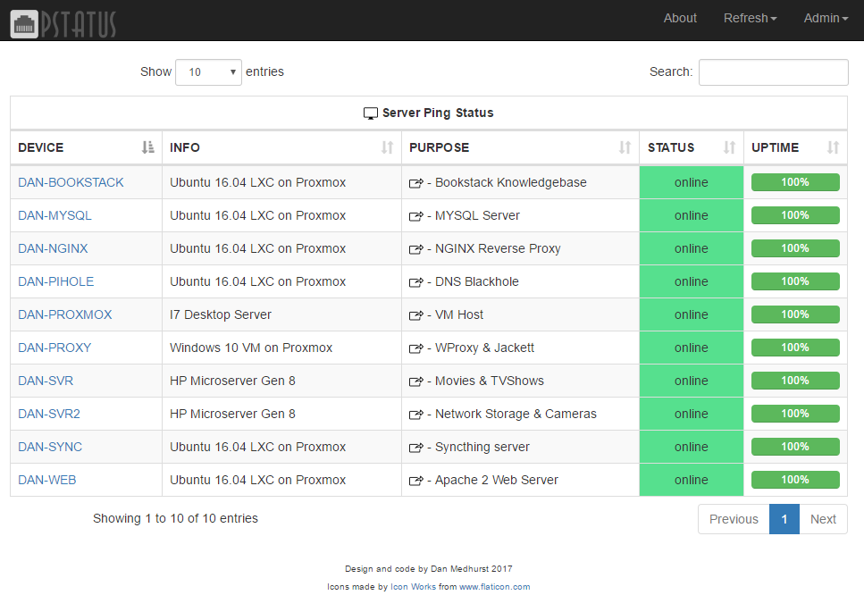Image resolution: width=864 pixels, height=595 pixels.
Task: Select HP Microserver Gen 8 cell for DAN-SVR
Action: pos(281,381)
